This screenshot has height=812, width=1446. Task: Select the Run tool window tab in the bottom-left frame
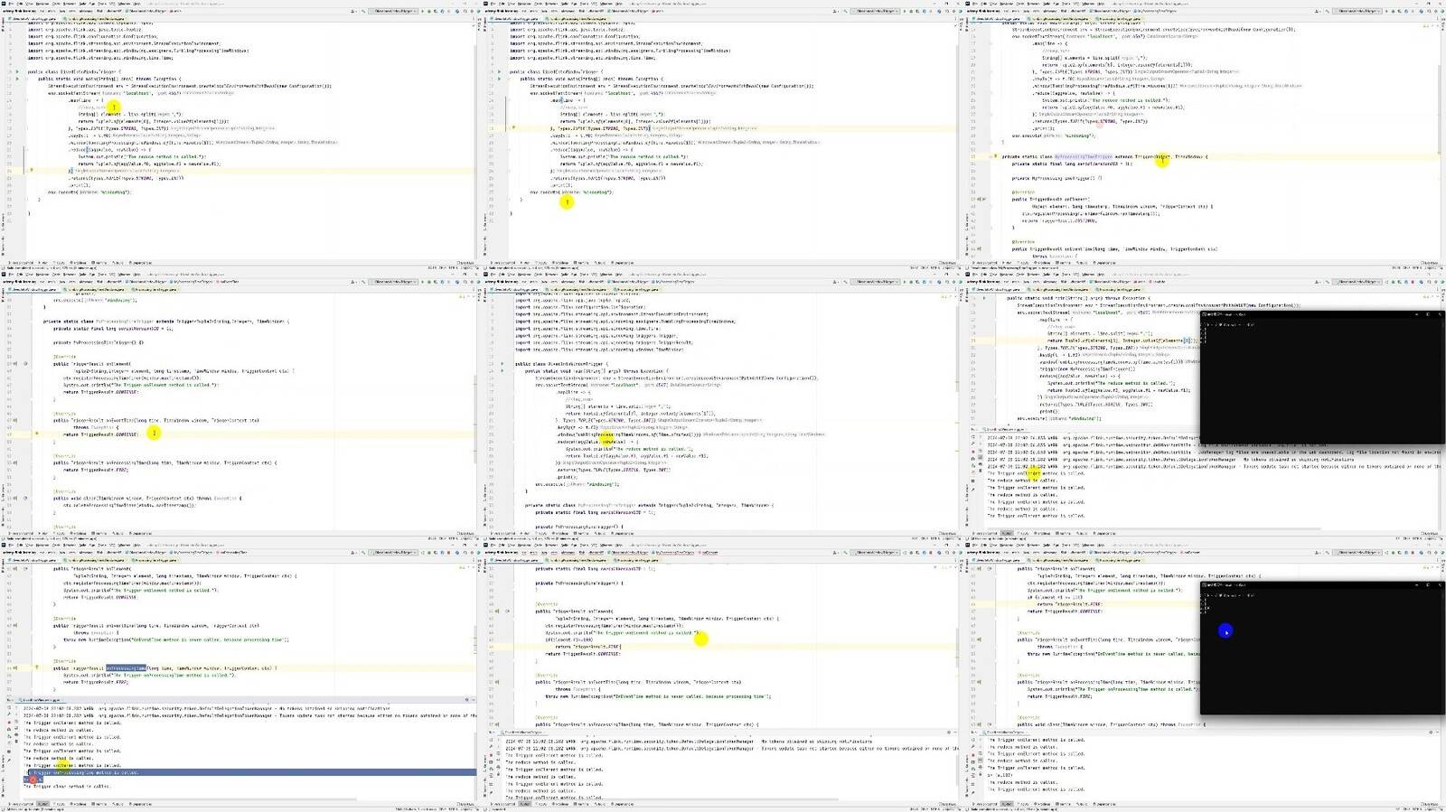point(42,804)
